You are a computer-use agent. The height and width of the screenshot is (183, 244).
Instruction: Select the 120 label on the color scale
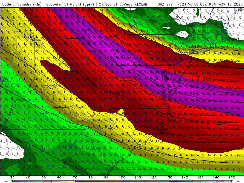153,178
